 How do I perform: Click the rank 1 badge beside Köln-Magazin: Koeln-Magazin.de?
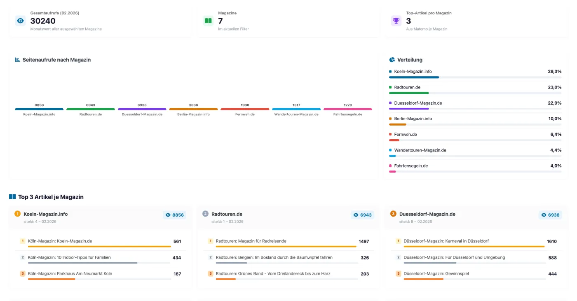coord(23,241)
